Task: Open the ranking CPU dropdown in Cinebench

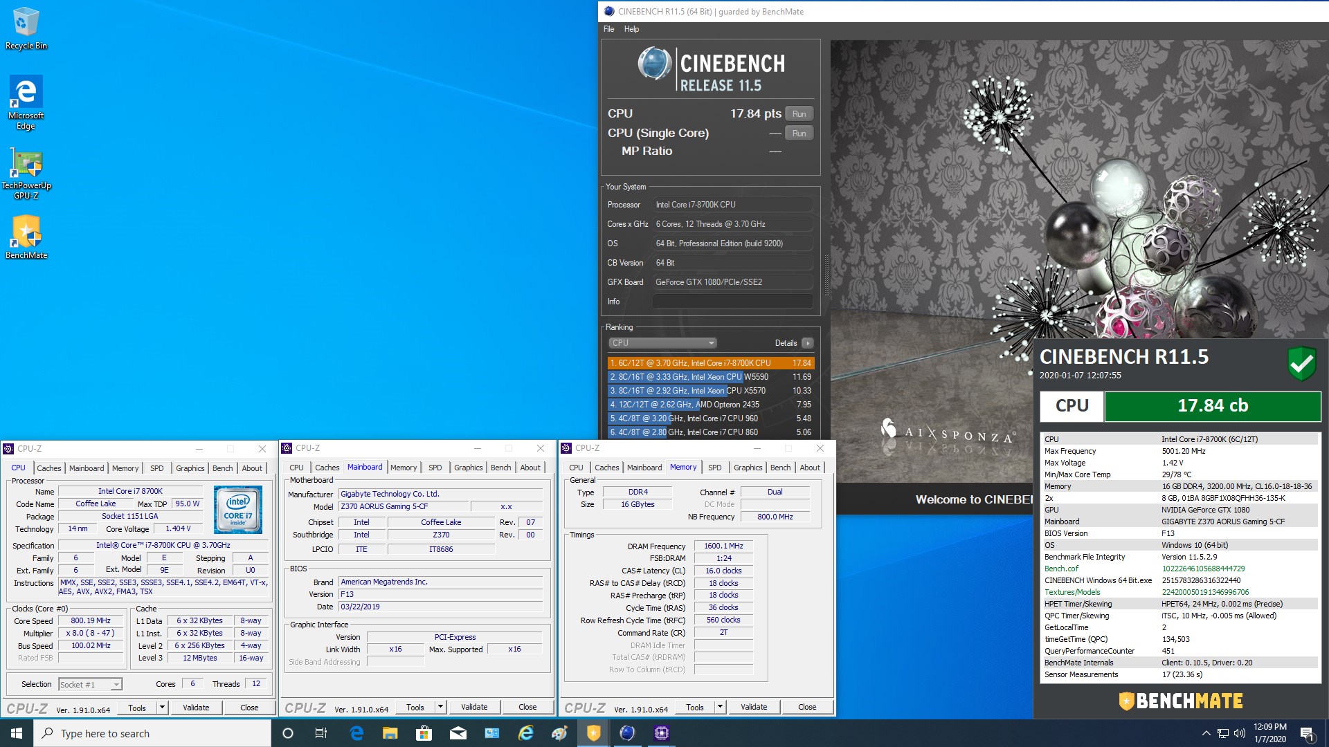Action: pos(662,343)
